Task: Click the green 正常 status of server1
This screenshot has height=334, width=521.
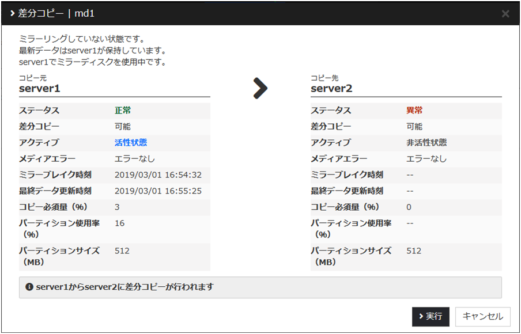Action: (123, 111)
